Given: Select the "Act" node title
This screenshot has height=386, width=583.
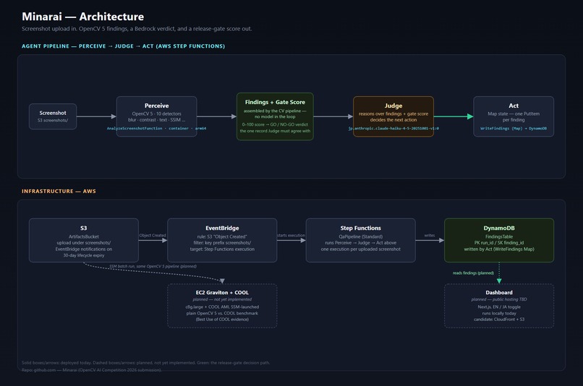Looking at the screenshot, I should [x=514, y=106].
